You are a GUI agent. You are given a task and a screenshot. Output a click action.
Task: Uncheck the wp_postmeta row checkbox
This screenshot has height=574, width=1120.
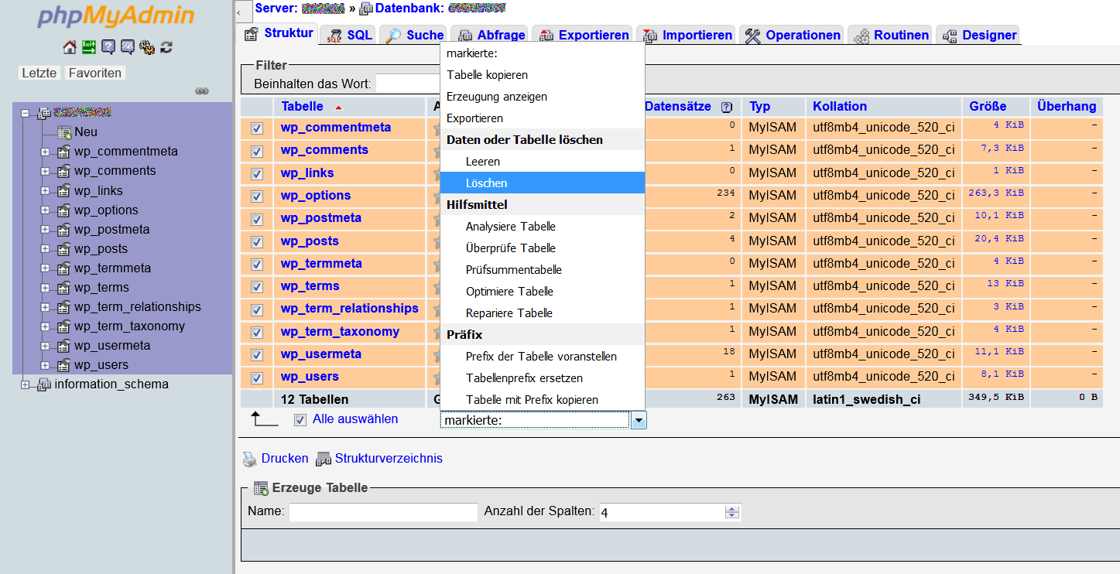pos(257,219)
